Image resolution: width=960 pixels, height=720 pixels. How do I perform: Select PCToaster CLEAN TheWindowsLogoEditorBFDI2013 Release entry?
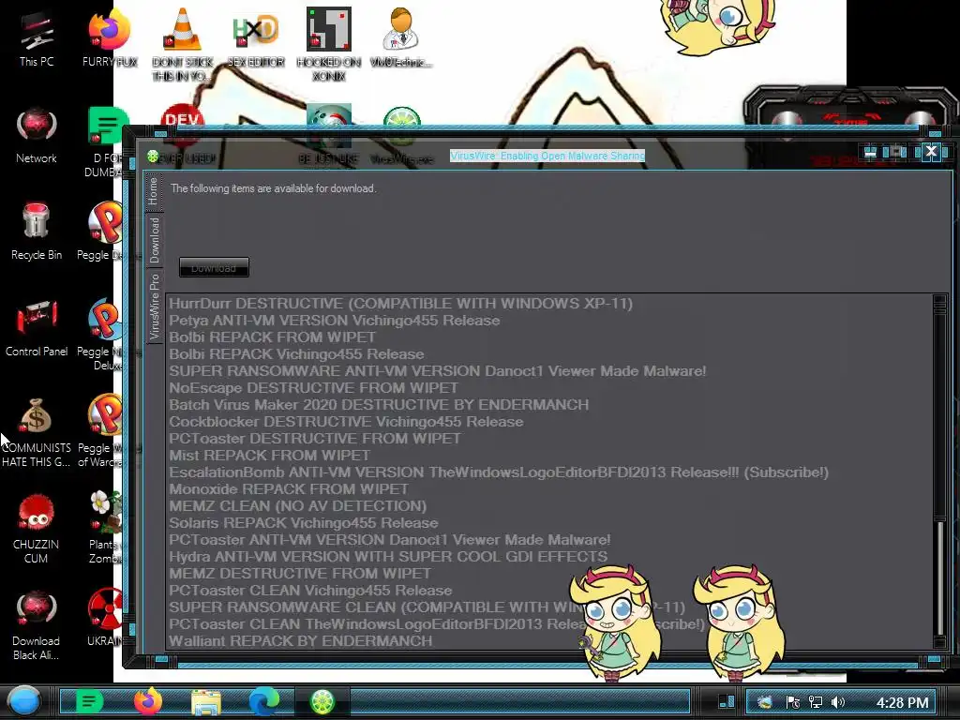click(x=437, y=624)
